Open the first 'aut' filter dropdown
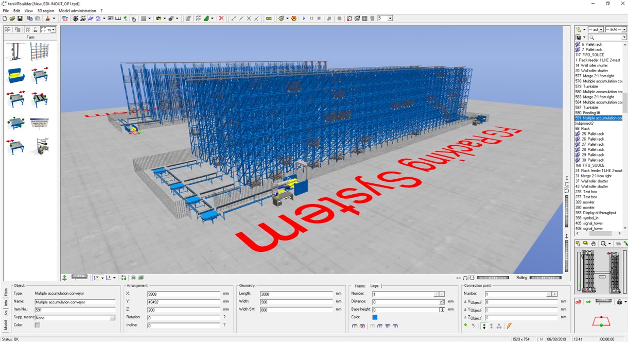This screenshot has width=628, height=342. click(x=601, y=30)
